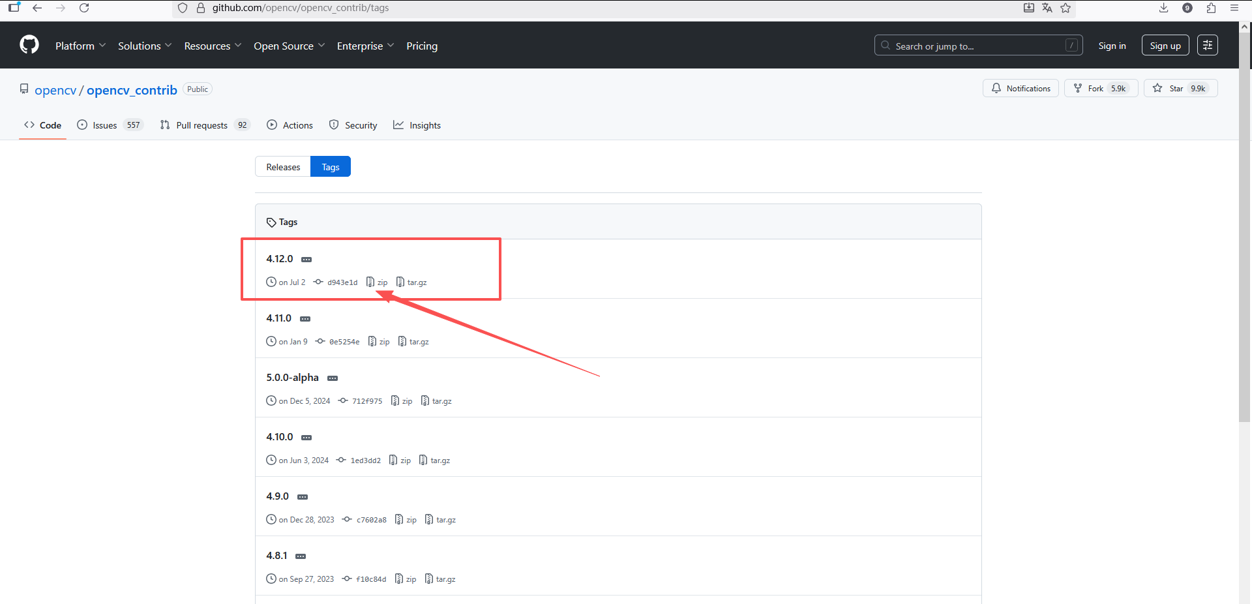Expand the Enterprise dropdown menu
The width and height of the screenshot is (1252, 604).
pos(365,46)
